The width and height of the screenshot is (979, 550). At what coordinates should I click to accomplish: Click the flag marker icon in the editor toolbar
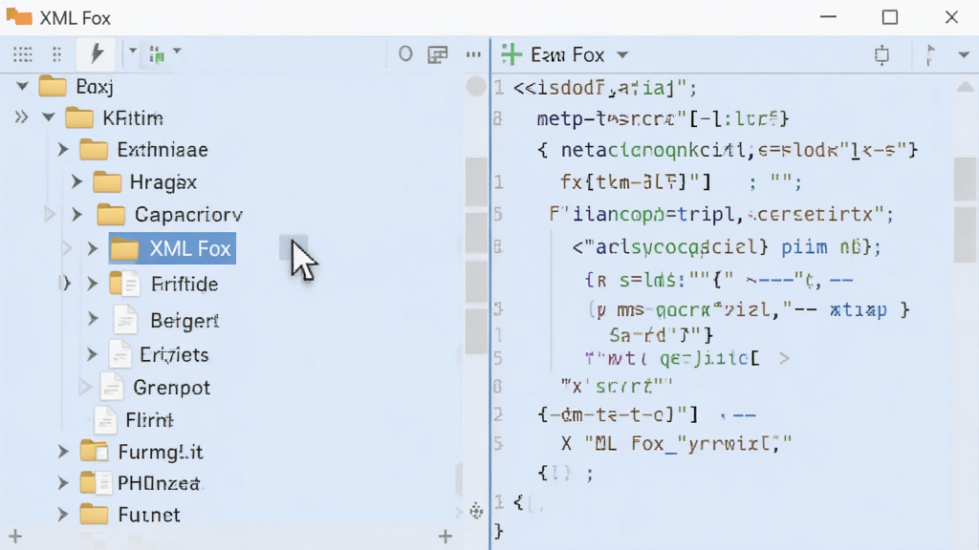coord(930,54)
